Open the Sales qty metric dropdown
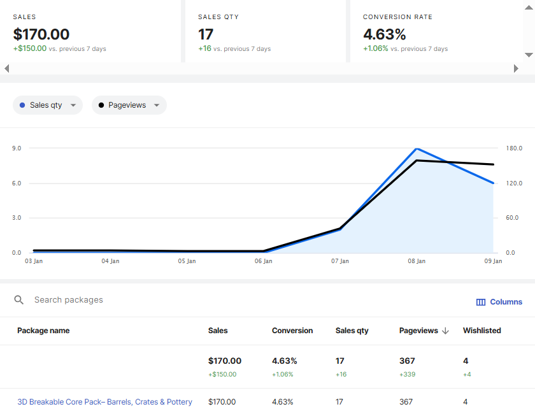Image resolution: width=535 pixels, height=416 pixels. point(48,105)
